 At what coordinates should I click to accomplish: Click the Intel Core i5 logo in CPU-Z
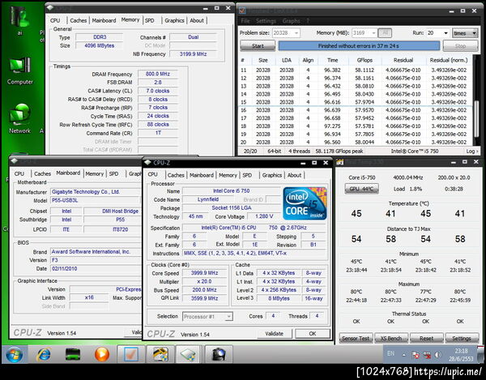tap(305, 203)
